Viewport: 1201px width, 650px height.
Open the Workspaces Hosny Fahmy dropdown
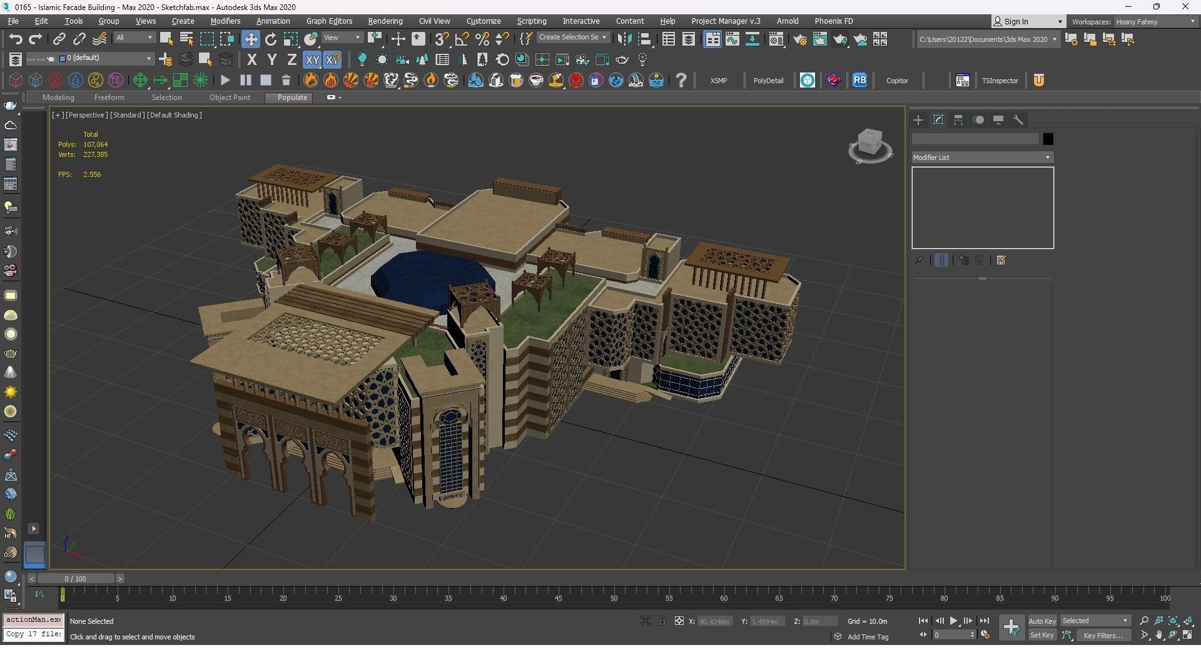1155,22
